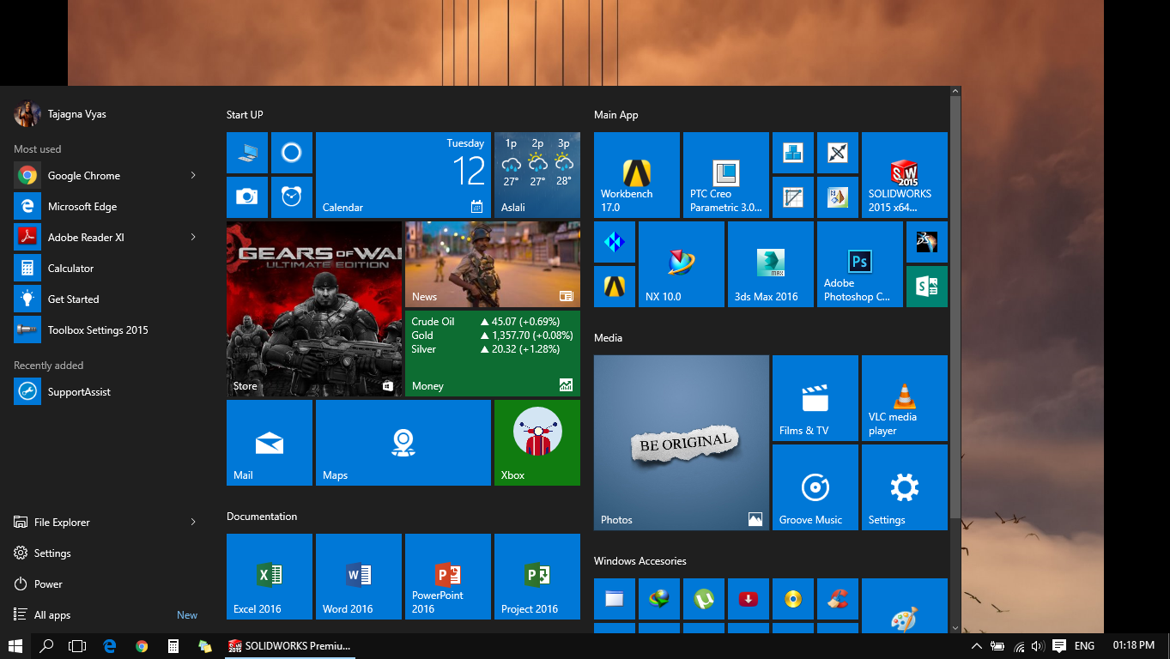Image resolution: width=1170 pixels, height=659 pixels.
Task: Open the Workbench 17.0 tile
Action: (636, 175)
